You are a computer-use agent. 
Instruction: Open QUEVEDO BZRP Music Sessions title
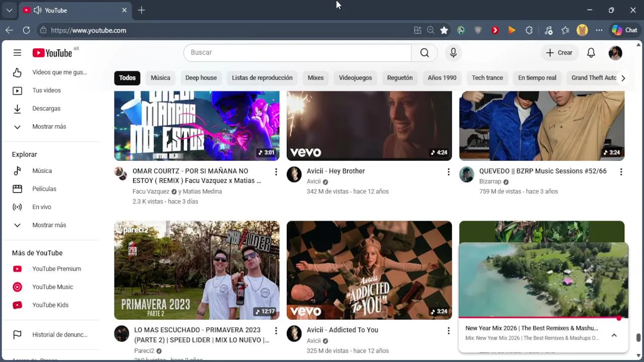(543, 171)
